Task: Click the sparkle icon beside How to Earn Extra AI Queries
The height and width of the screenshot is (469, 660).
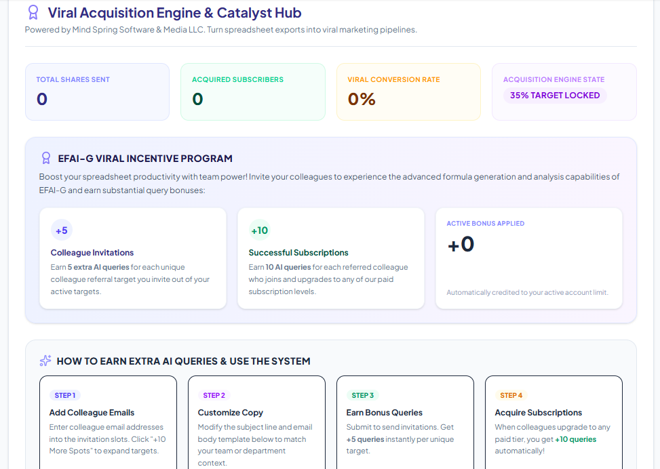Action: 45,361
